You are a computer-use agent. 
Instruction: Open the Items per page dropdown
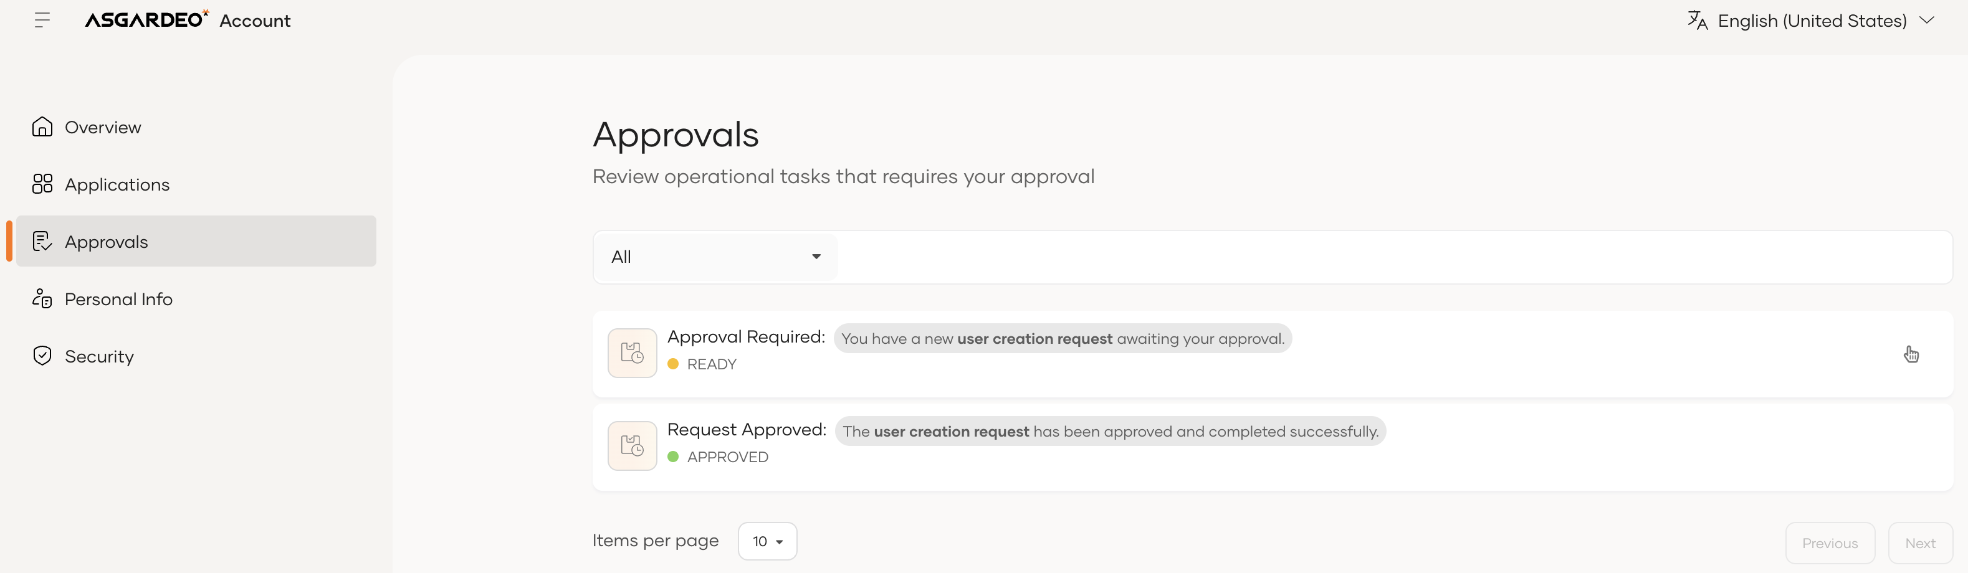click(767, 541)
